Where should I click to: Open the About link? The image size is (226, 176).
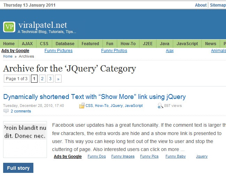201,5
